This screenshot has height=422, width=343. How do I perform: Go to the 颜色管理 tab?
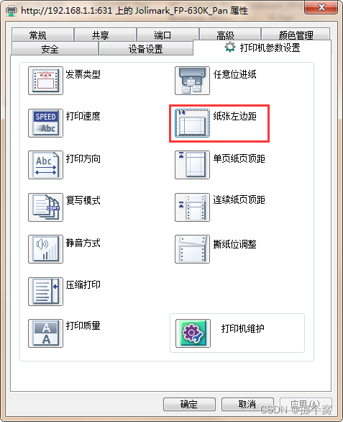click(296, 35)
